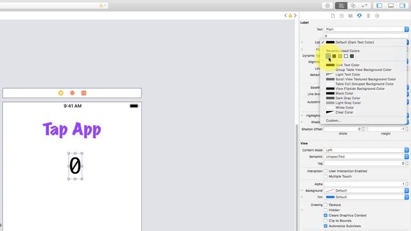Pick Dark Gray Color
411x231 pixels.
tap(363, 98)
